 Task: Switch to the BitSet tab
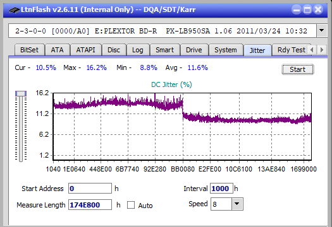point(29,50)
